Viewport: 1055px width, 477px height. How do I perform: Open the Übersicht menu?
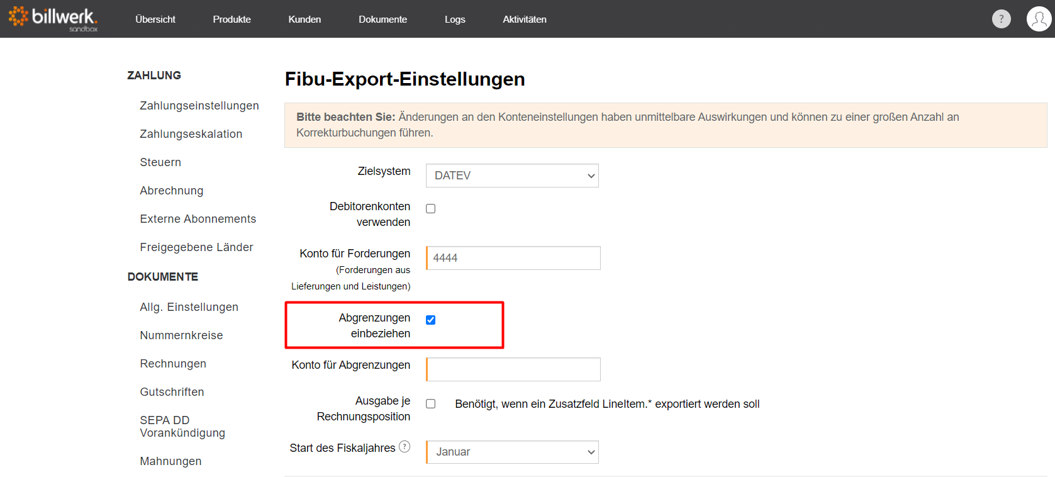click(155, 20)
